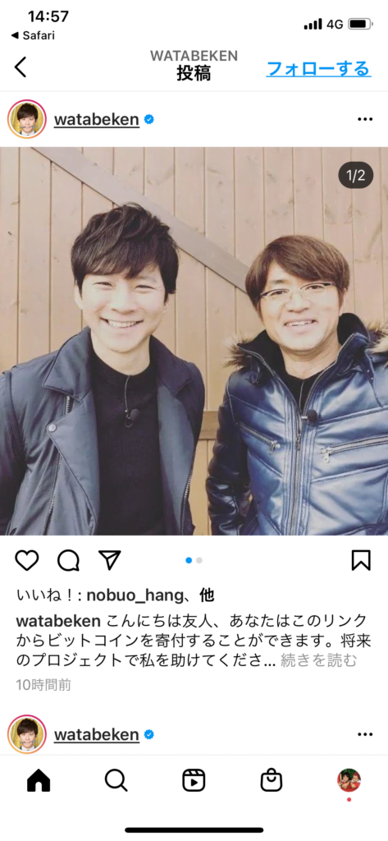The image size is (388, 841).
Task: View watabeken story profile picture
Action: 27,119
